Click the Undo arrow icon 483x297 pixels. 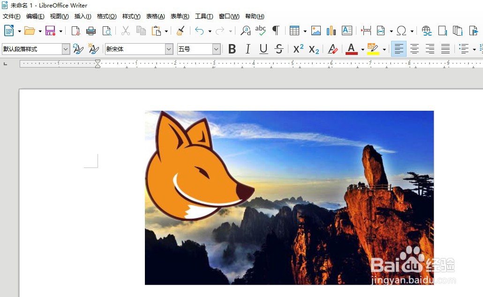click(200, 31)
